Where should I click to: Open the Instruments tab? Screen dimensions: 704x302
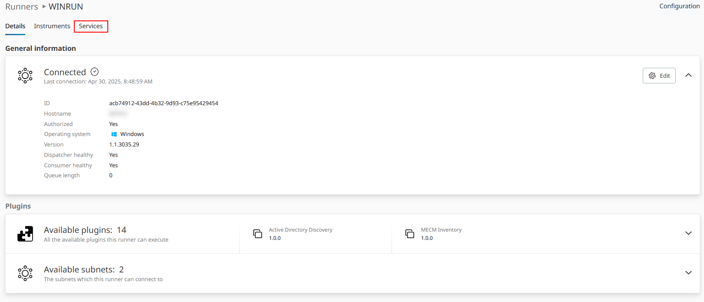[x=52, y=26]
